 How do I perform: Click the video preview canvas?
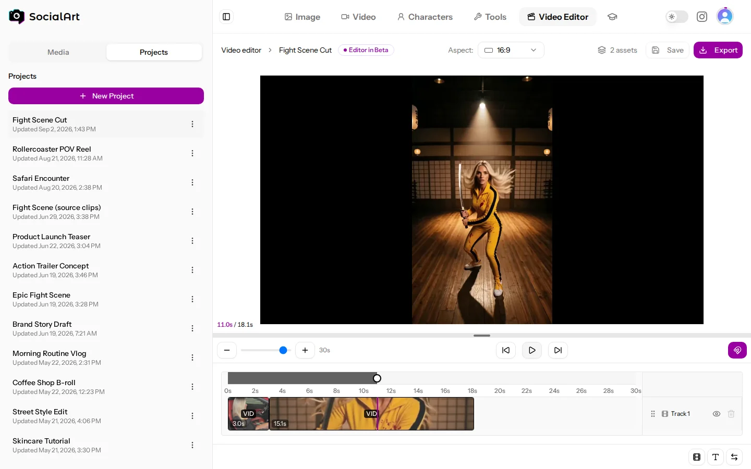(x=482, y=200)
